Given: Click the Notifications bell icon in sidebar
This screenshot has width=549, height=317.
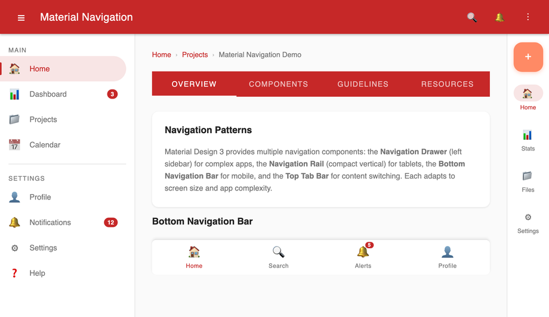Looking at the screenshot, I should pos(14,223).
